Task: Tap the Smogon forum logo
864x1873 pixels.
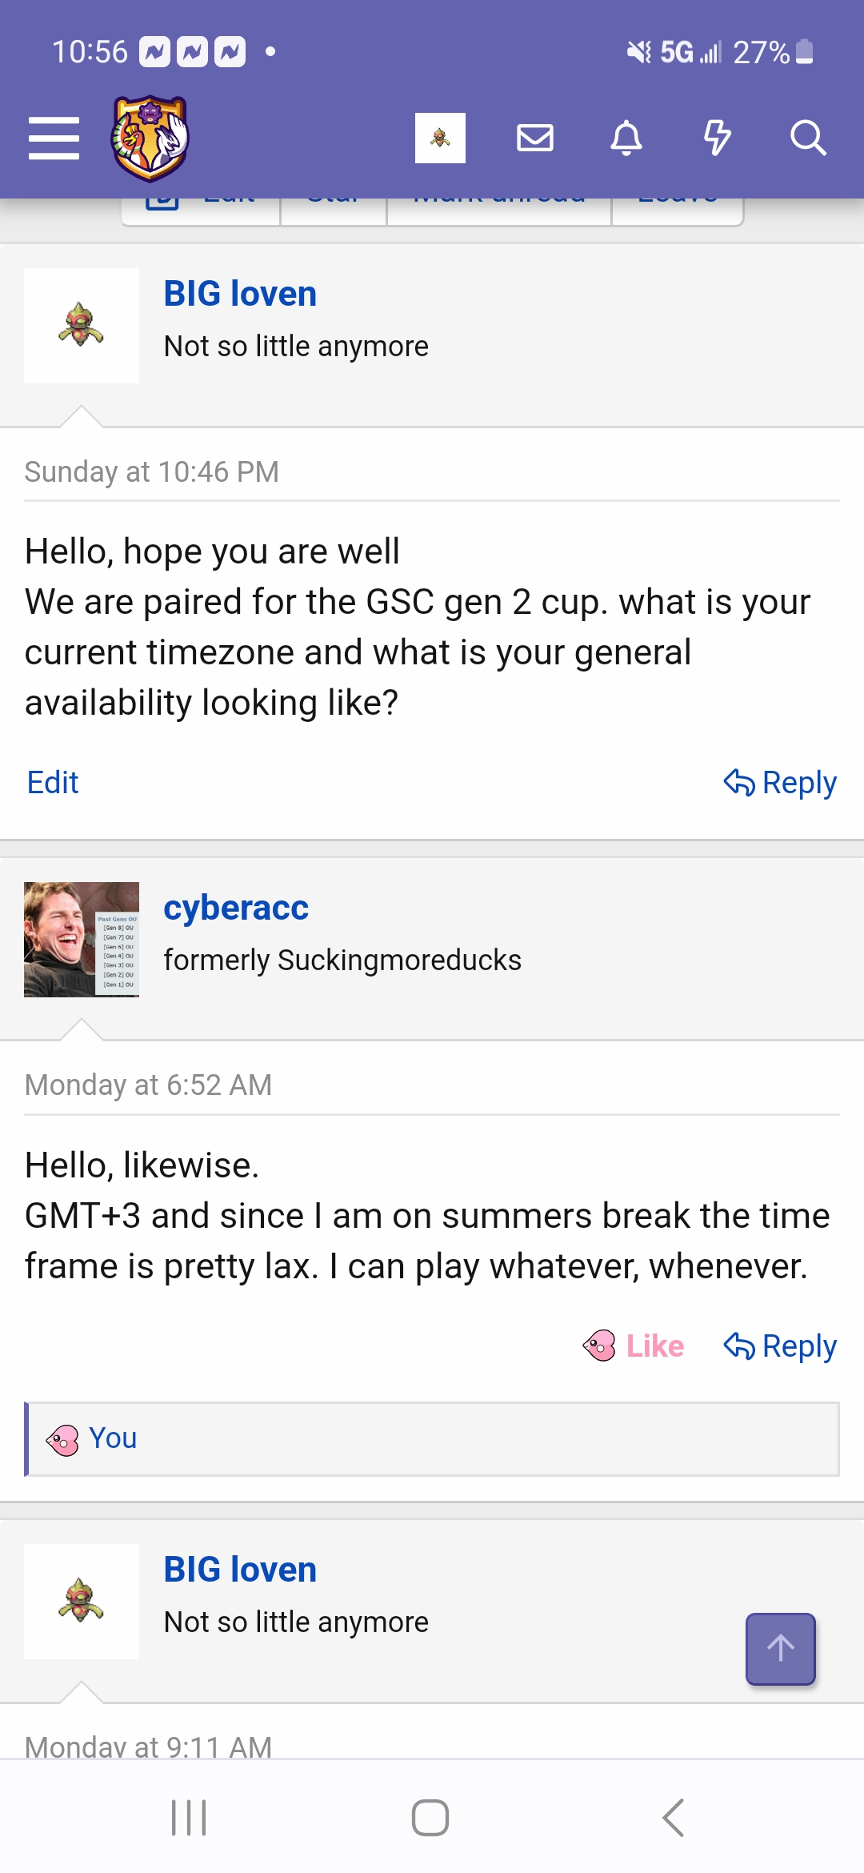Action: pos(150,138)
